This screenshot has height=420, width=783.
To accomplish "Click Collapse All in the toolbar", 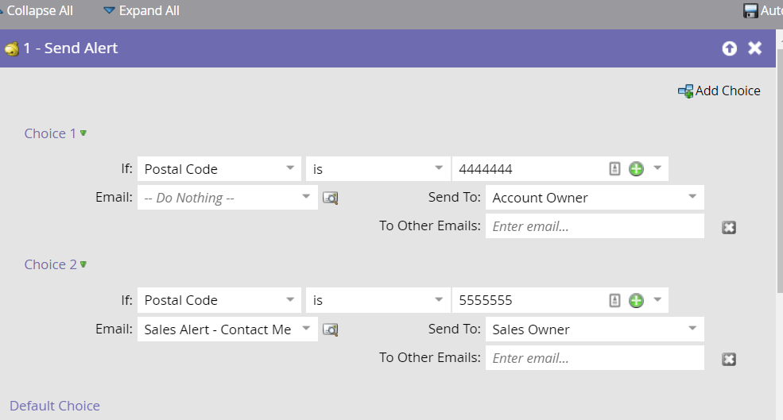I will click(37, 11).
